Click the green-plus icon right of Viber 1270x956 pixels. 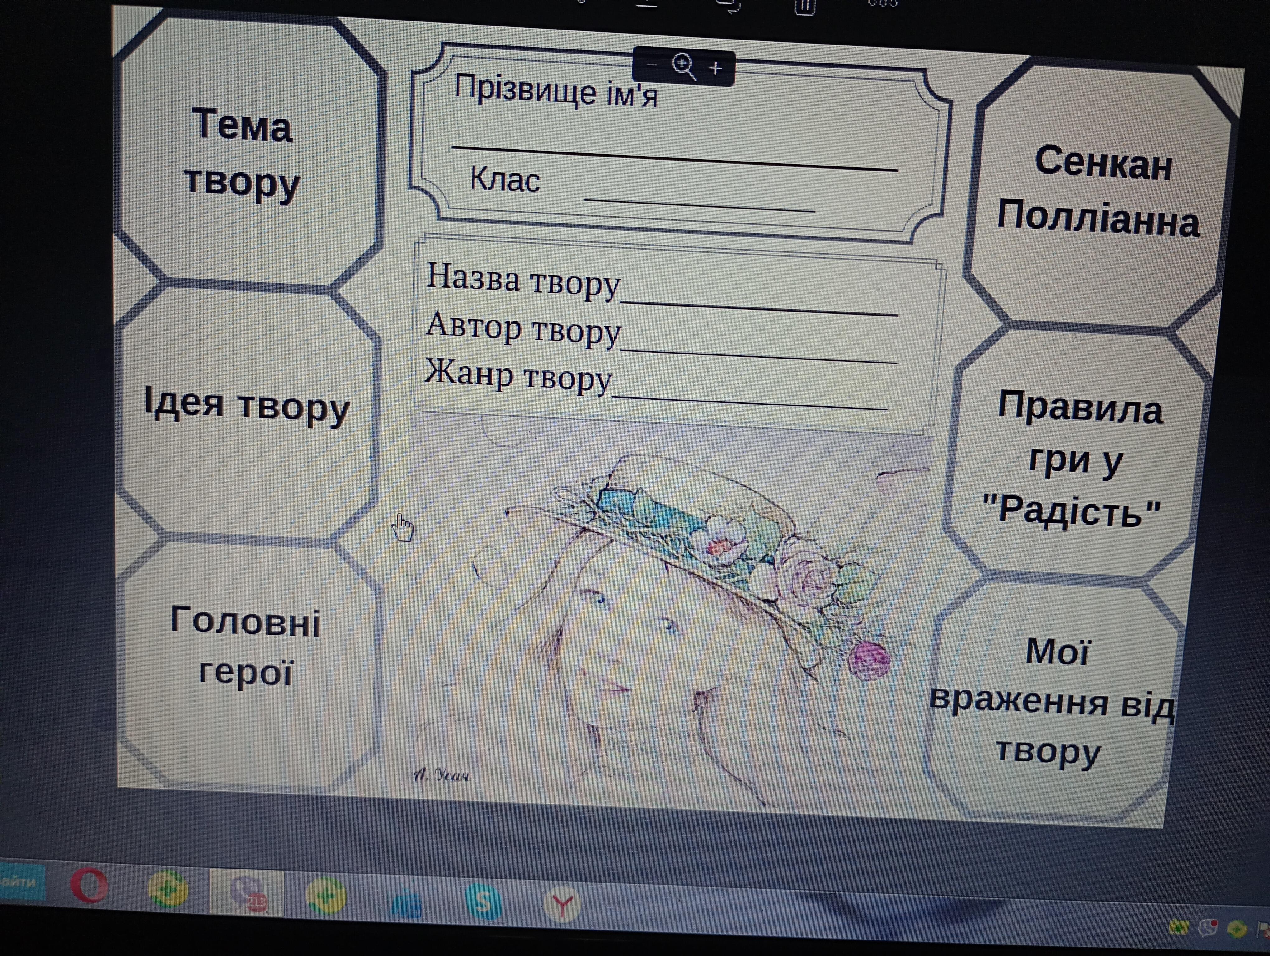[326, 896]
